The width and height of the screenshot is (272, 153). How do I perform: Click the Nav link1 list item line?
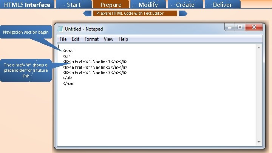(95, 62)
